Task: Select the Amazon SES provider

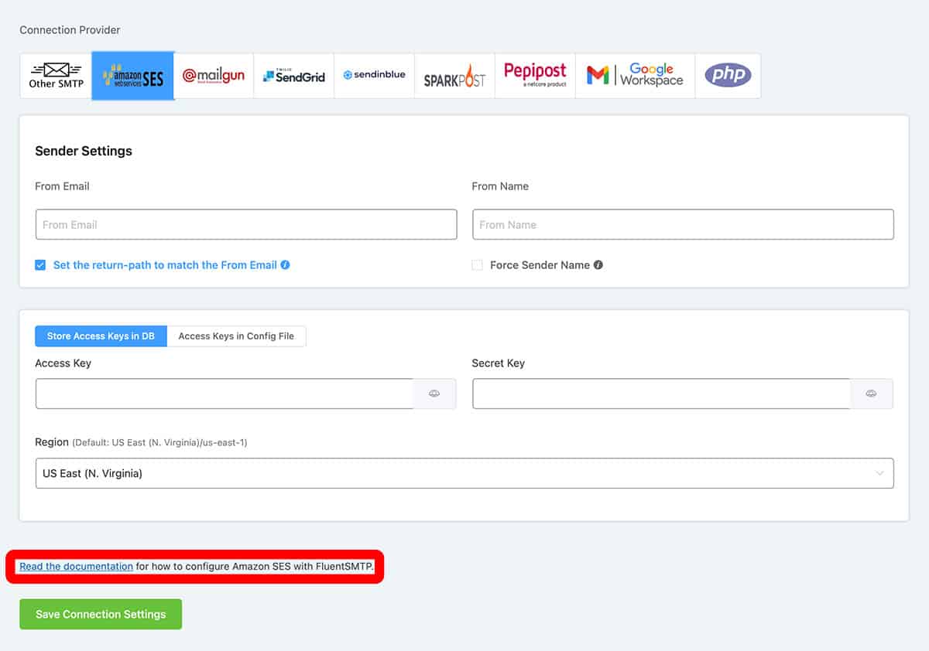Action: tap(133, 76)
